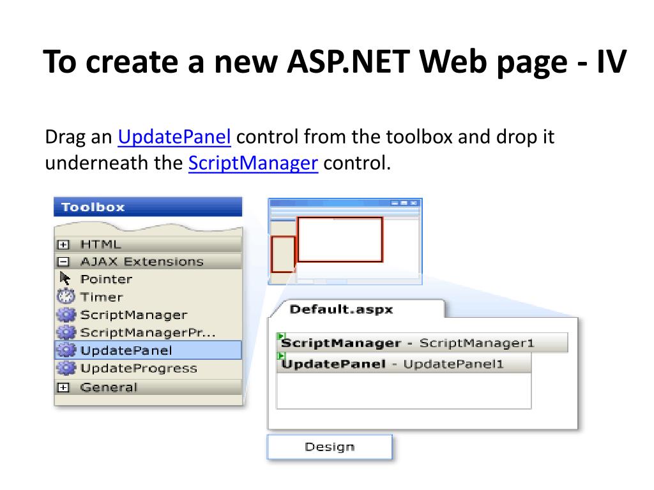Screen dimensions: 654x490
Task: Expand the General toolbox group
Action: pos(63,387)
